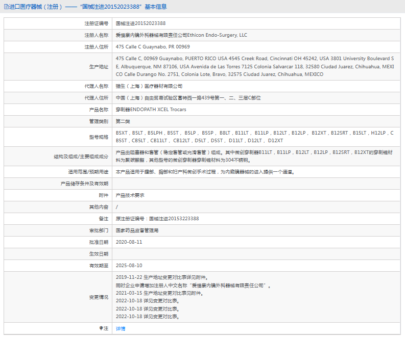
Task: Select the intended use text 本产品适用于腹部
Action: tap(205, 172)
